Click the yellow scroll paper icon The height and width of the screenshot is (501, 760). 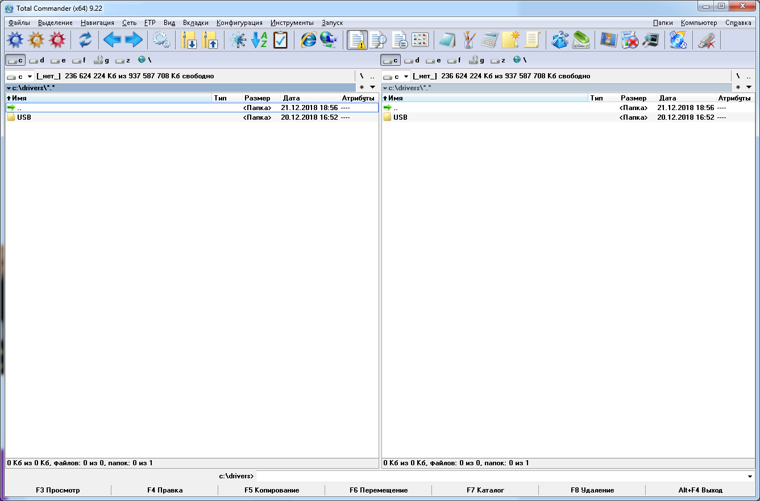[533, 40]
